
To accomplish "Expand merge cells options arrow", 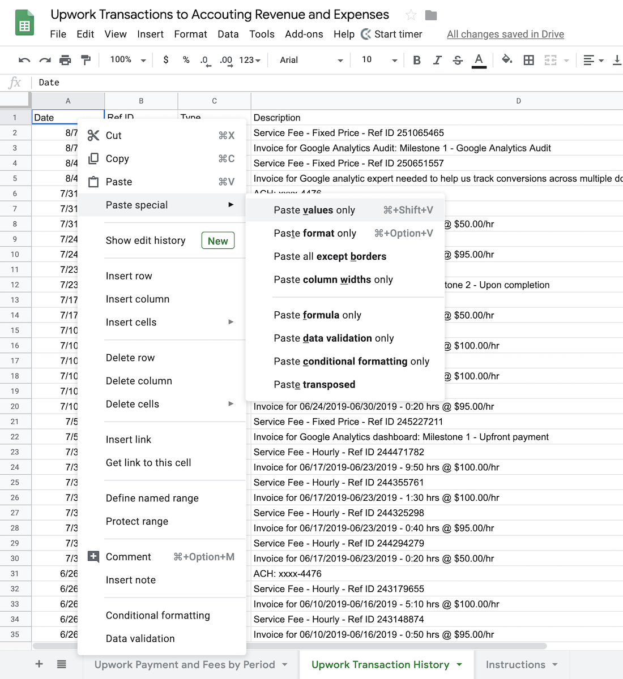I will (566, 60).
